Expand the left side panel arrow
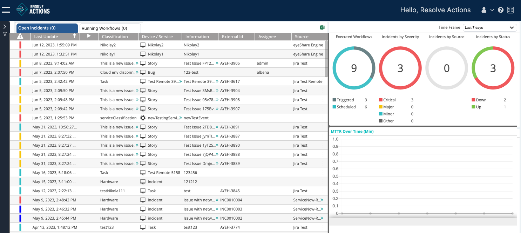 point(5,27)
